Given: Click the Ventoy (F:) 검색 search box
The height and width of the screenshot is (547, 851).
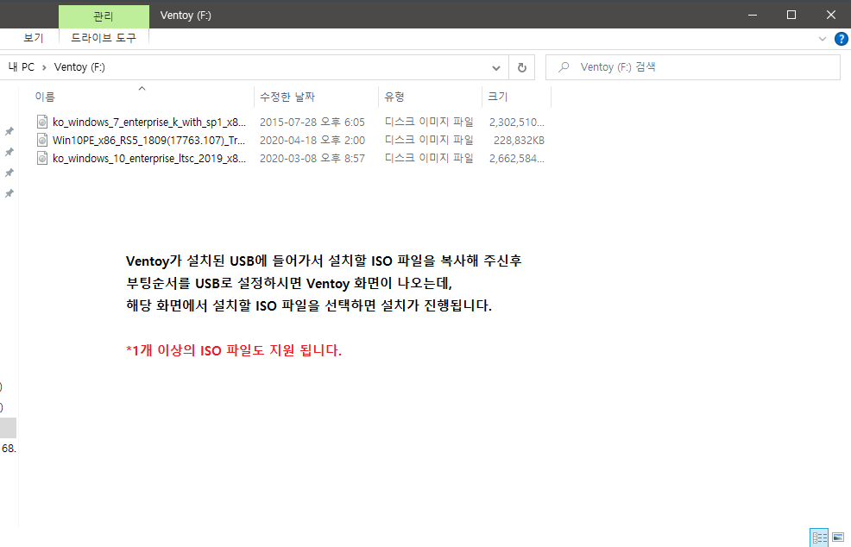Looking at the screenshot, I should point(692,67).
